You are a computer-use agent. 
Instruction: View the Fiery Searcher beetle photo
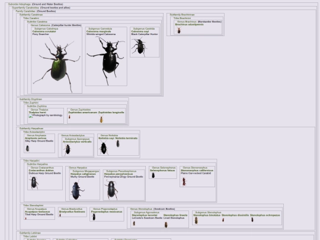coord(57,64)
